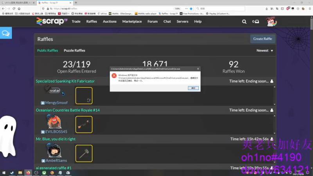Open Oceanian Countries Battle Royale #14 raffle
313x176 pixels.
[x=68, y=110]
